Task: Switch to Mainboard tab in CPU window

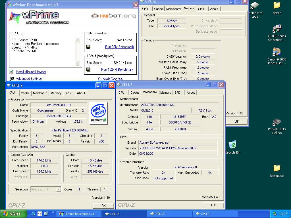Action: point(40,93)
